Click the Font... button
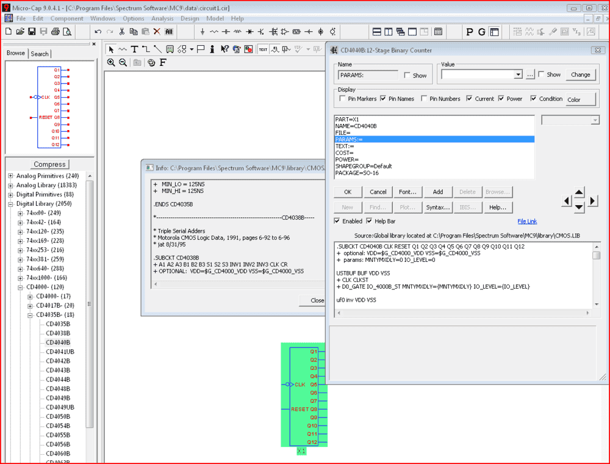The height and width of the screenshot is (464, 610). coord(407,192)
